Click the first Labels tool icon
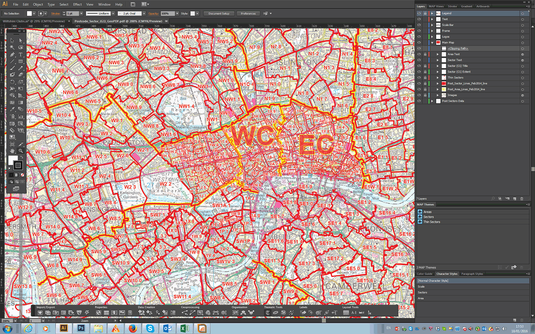This screenshot has width=535, height=334. [x=303, y=313]
